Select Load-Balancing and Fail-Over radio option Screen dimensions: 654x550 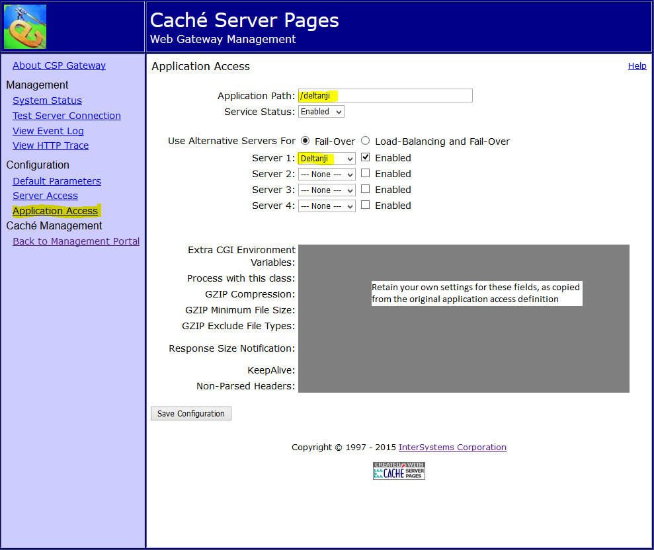point(365,141)
